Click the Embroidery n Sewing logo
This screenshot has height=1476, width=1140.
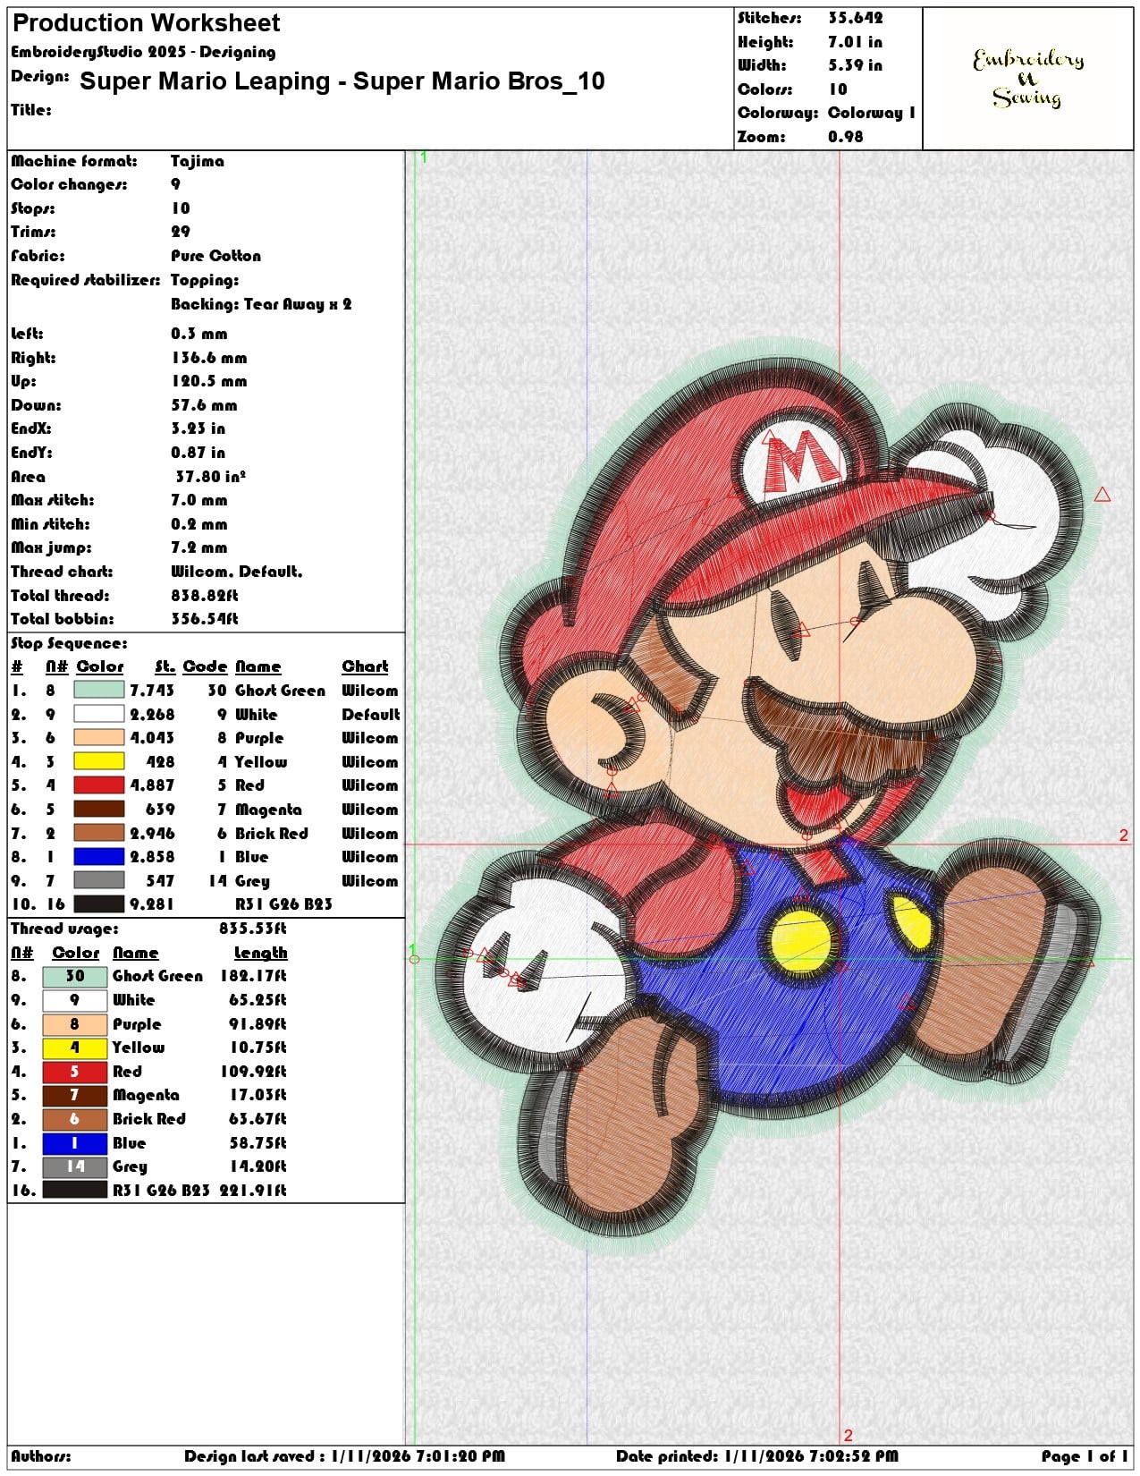tap(1028, 79)
